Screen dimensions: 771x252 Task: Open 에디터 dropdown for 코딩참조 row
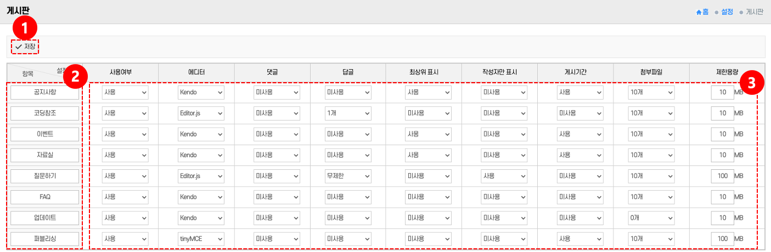click(201, 113)
